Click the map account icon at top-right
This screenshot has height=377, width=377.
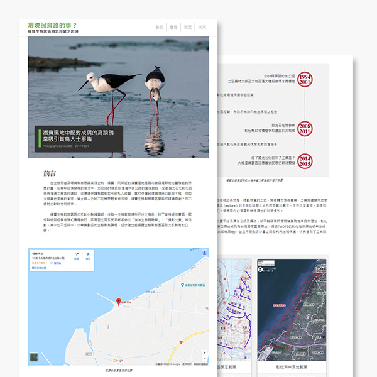click(x=204, y=254)
